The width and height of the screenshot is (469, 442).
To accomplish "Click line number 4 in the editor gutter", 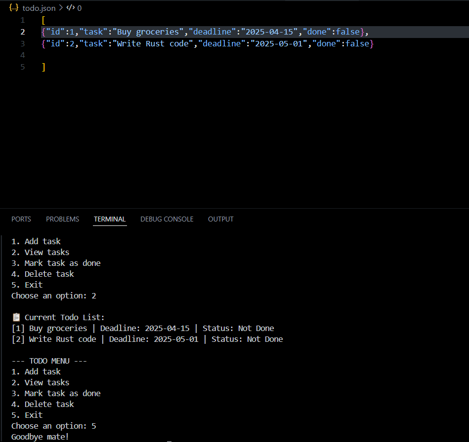I will point(22,55).
